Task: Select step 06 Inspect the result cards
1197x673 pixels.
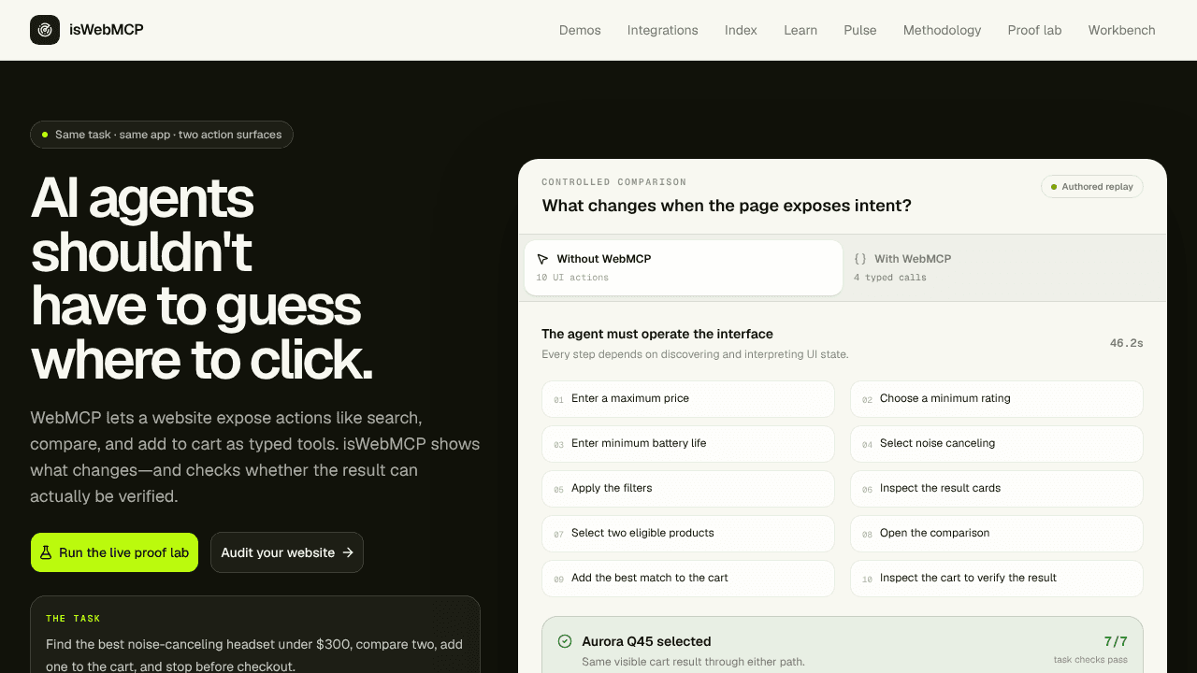Action: click(x=997, y=489)
